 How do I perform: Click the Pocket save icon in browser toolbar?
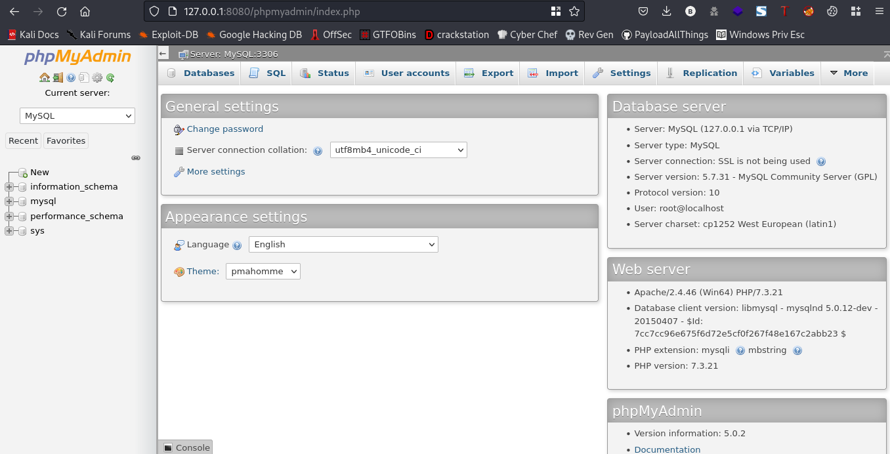pos(643,11)
